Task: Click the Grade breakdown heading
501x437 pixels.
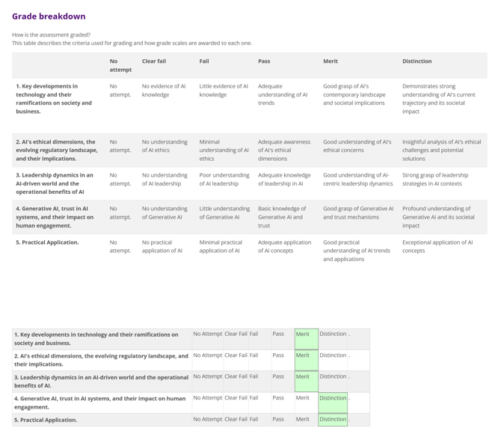Action: pos(49,16)
